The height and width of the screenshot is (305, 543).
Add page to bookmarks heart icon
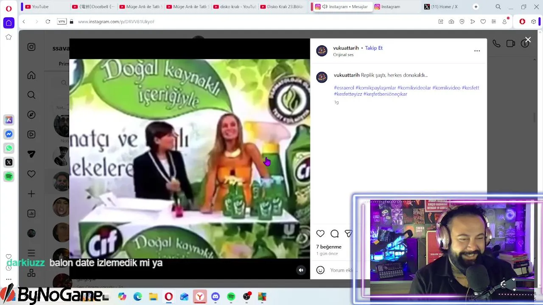(483, 22)
